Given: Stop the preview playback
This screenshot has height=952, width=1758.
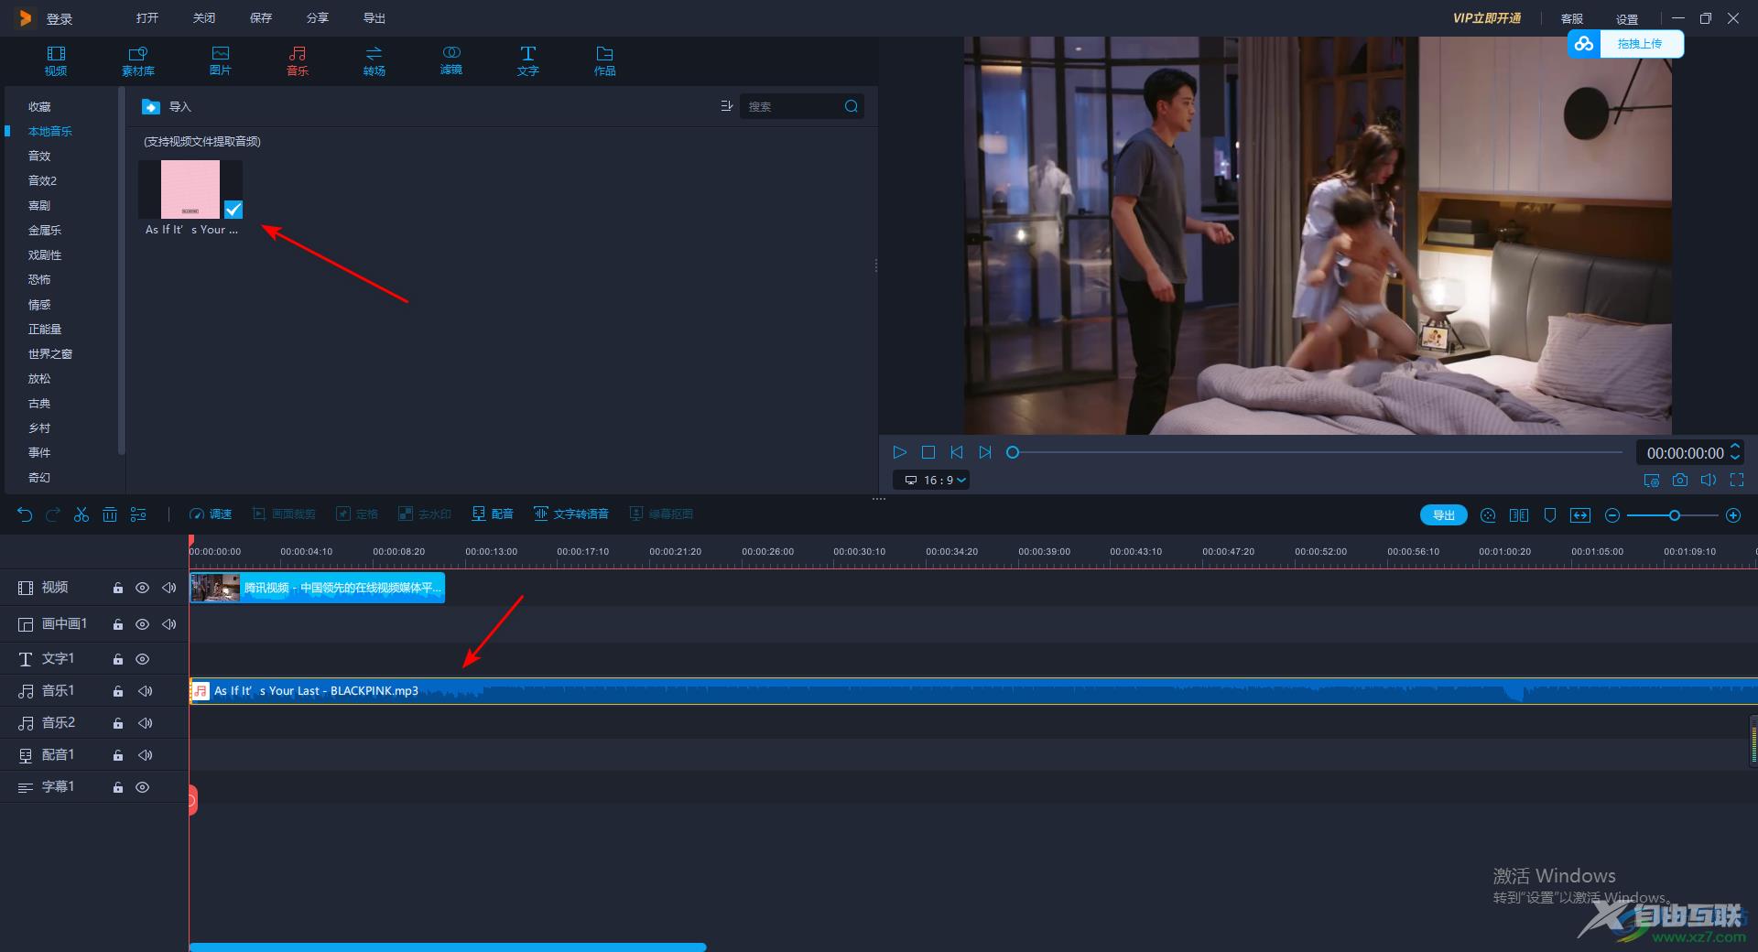Looking at the screenshot, I should click(928, 452).
